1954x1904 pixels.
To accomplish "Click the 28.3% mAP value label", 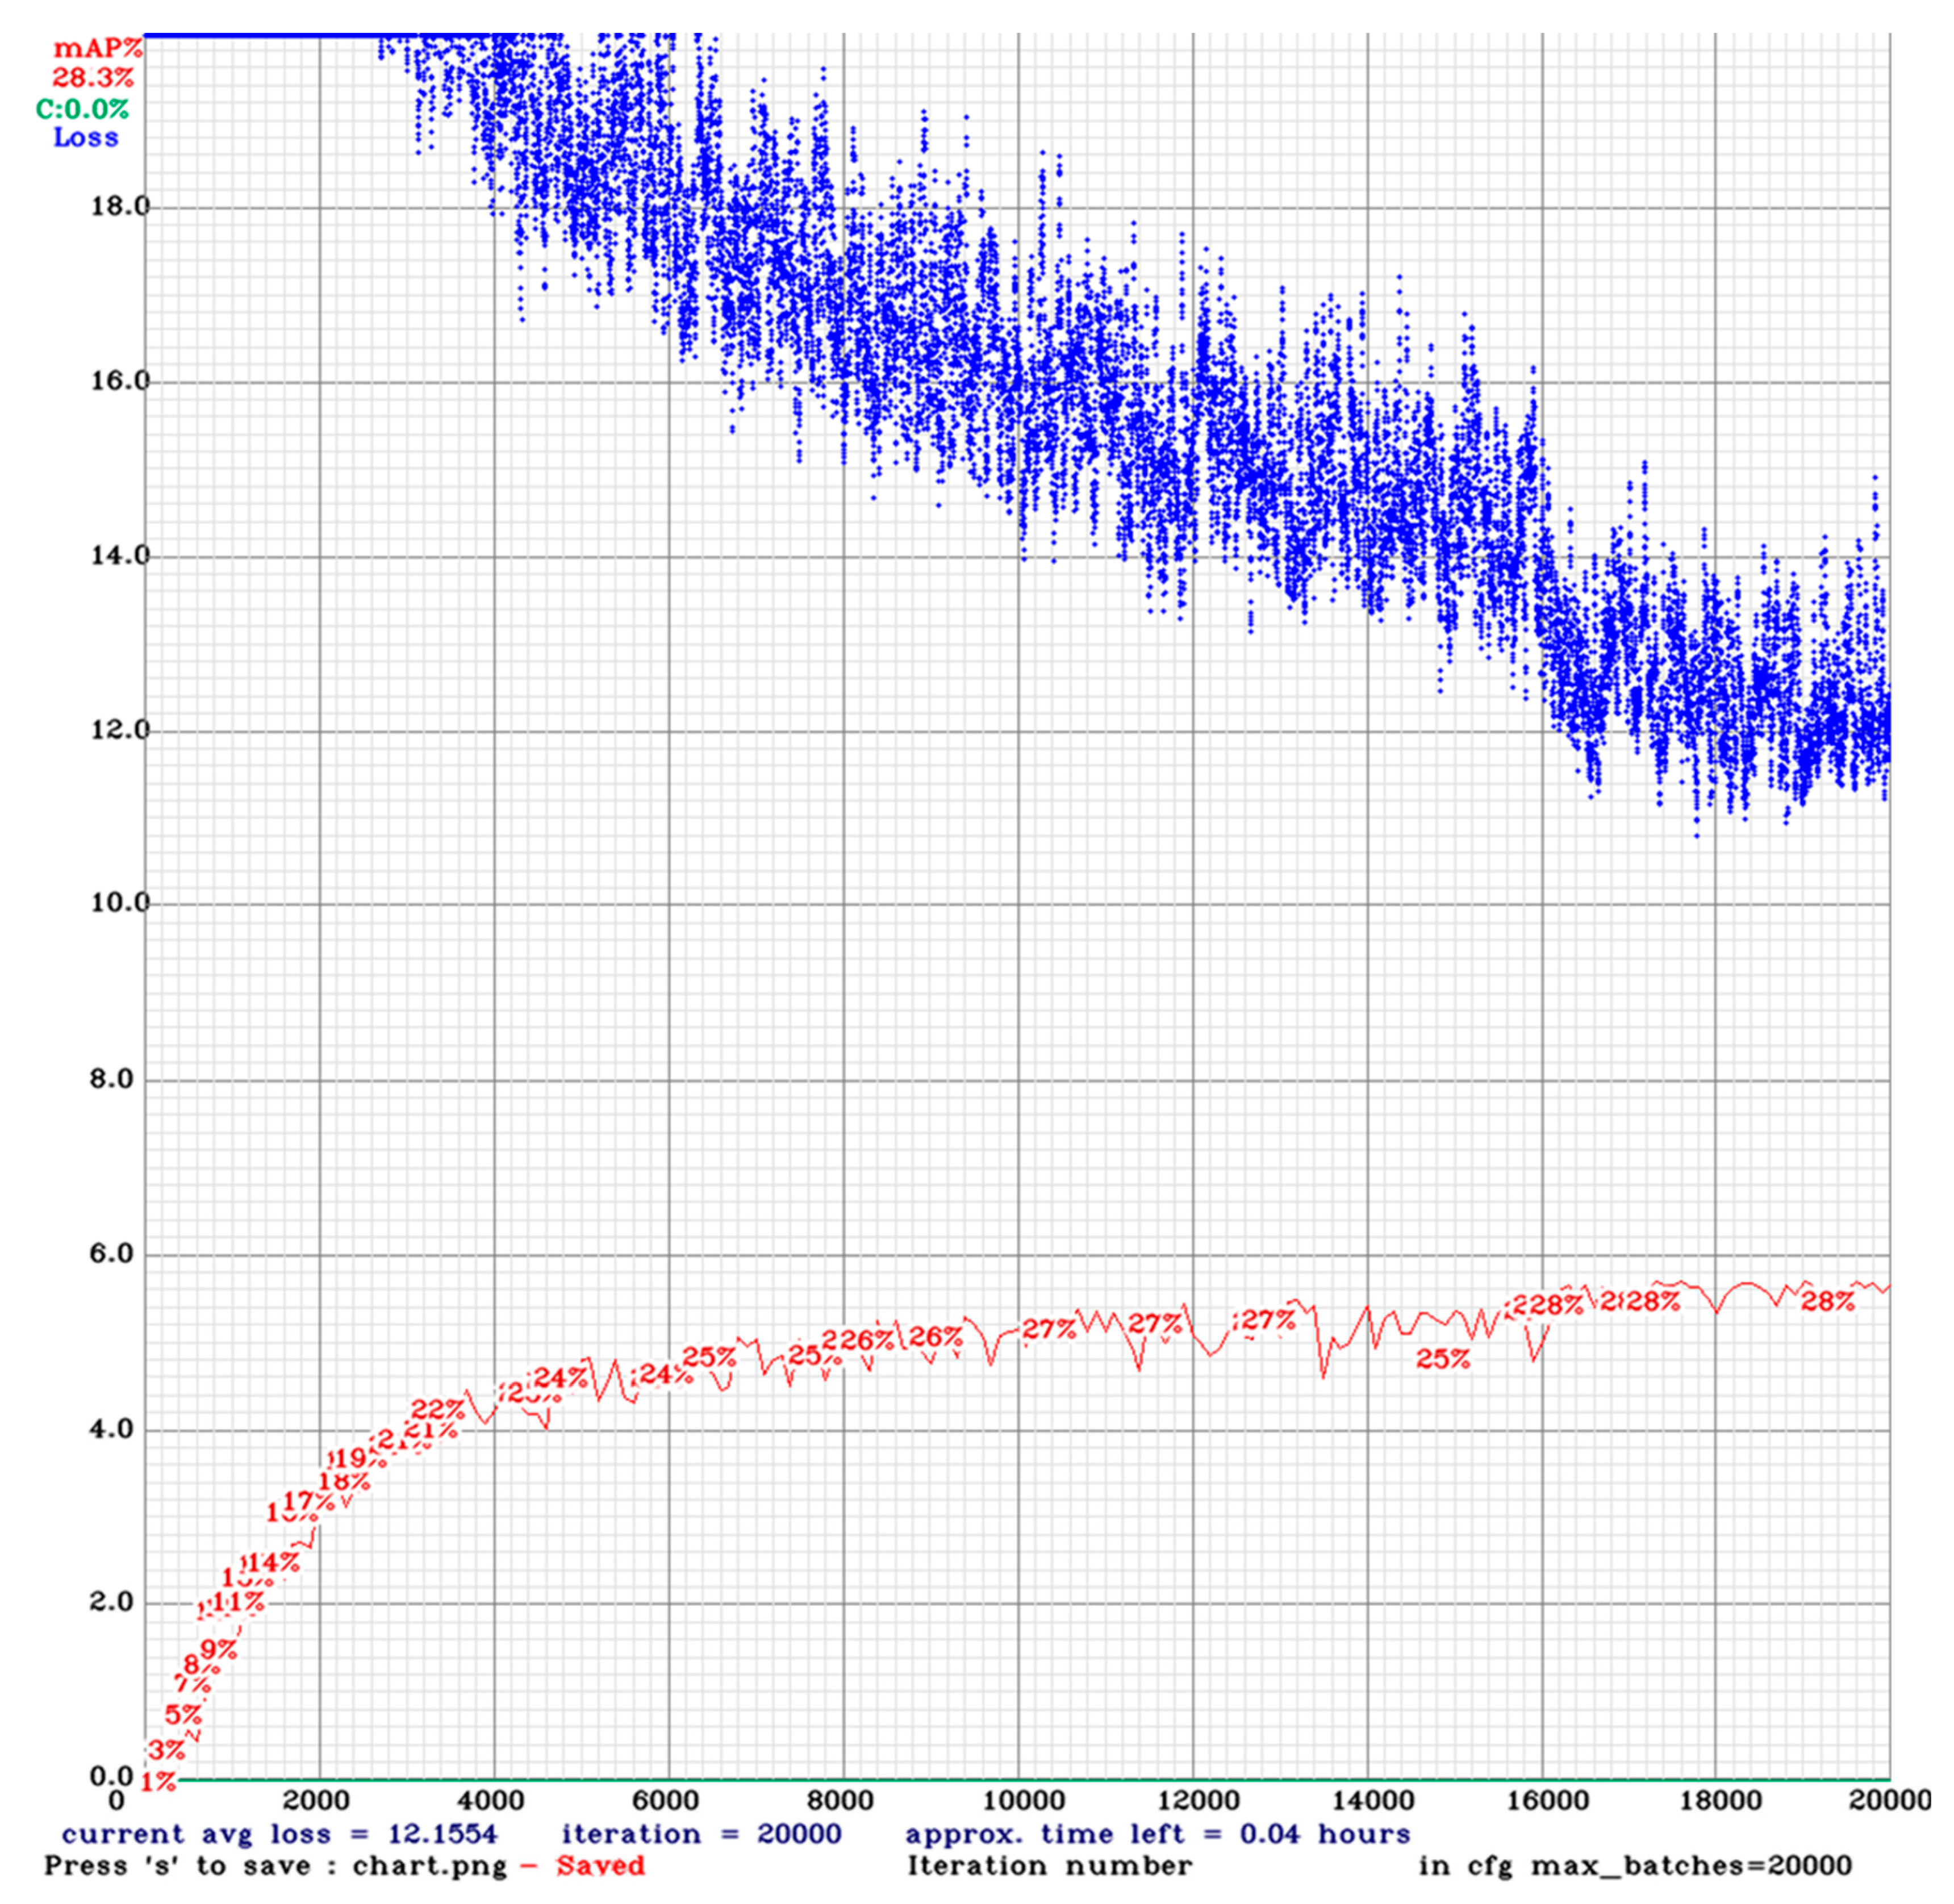I will point(93,79).
